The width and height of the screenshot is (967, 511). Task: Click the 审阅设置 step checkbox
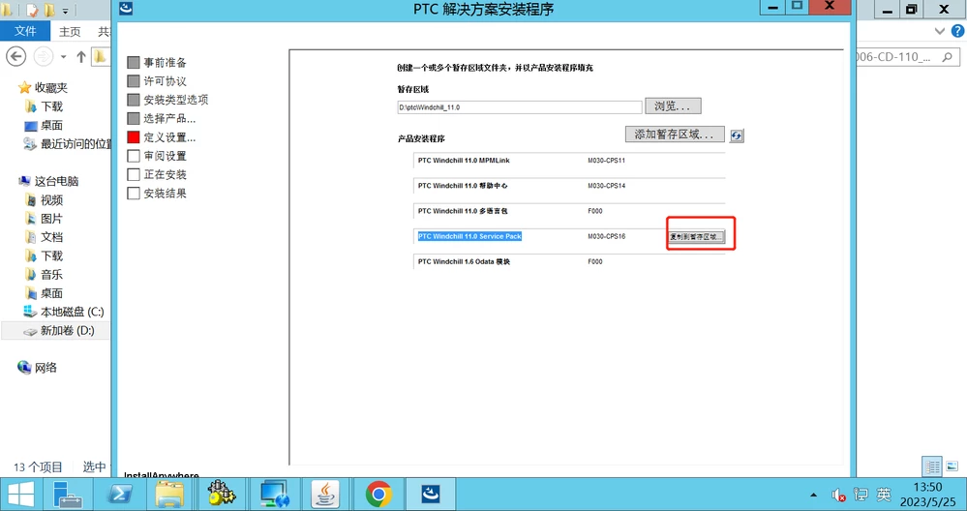click(x=134, y=156)
